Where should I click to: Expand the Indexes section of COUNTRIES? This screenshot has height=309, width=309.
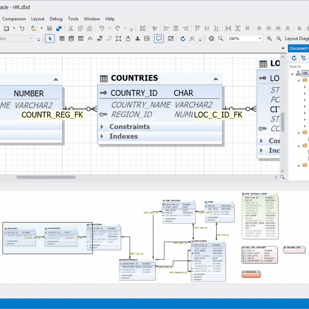102,136
